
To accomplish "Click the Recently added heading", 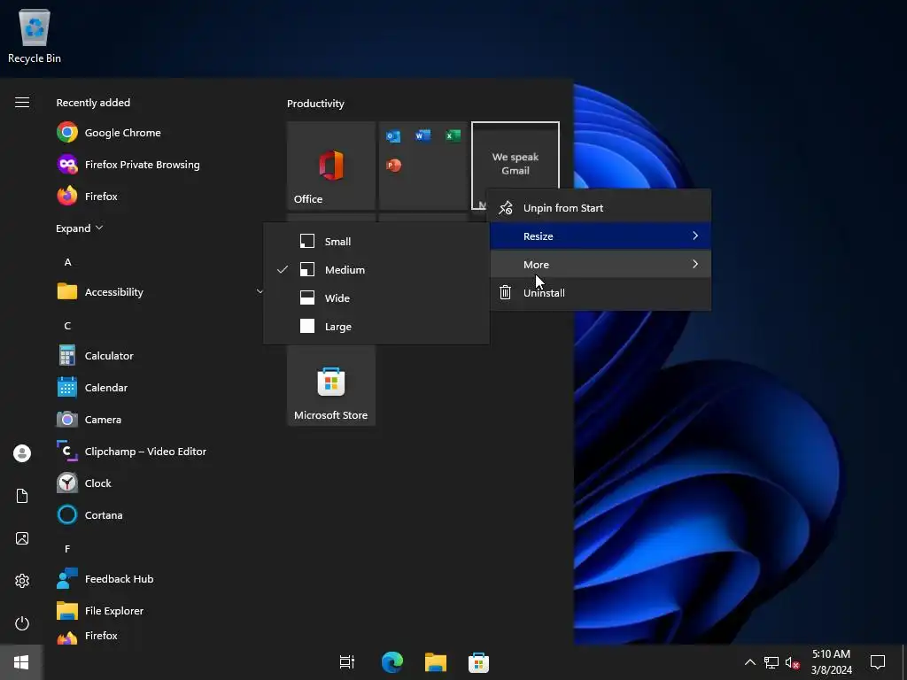I will tap(92, 103).
